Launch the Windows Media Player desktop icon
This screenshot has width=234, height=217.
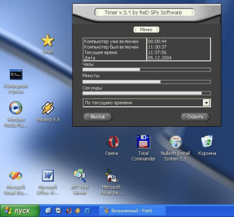click(16, 108)
